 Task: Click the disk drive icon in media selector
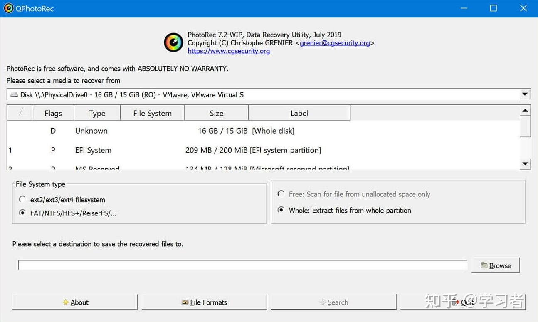coord(14,95)
